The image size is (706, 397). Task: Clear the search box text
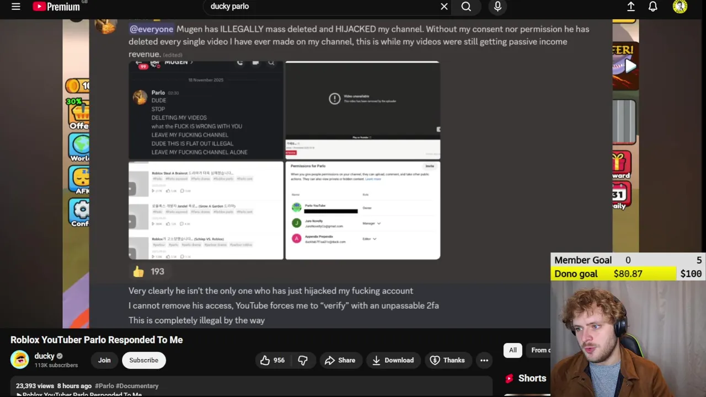coord(444,7)
